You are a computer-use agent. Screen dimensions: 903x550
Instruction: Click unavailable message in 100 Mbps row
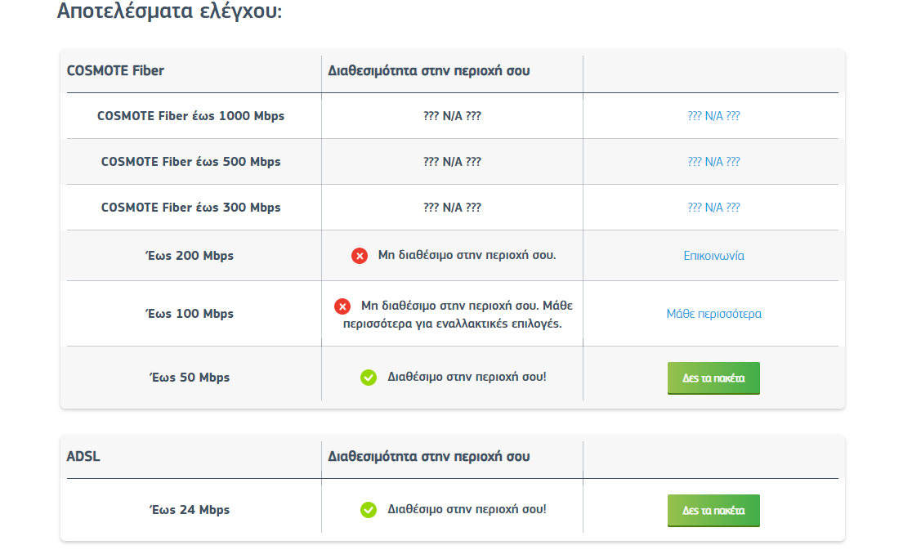click(458, 315)
